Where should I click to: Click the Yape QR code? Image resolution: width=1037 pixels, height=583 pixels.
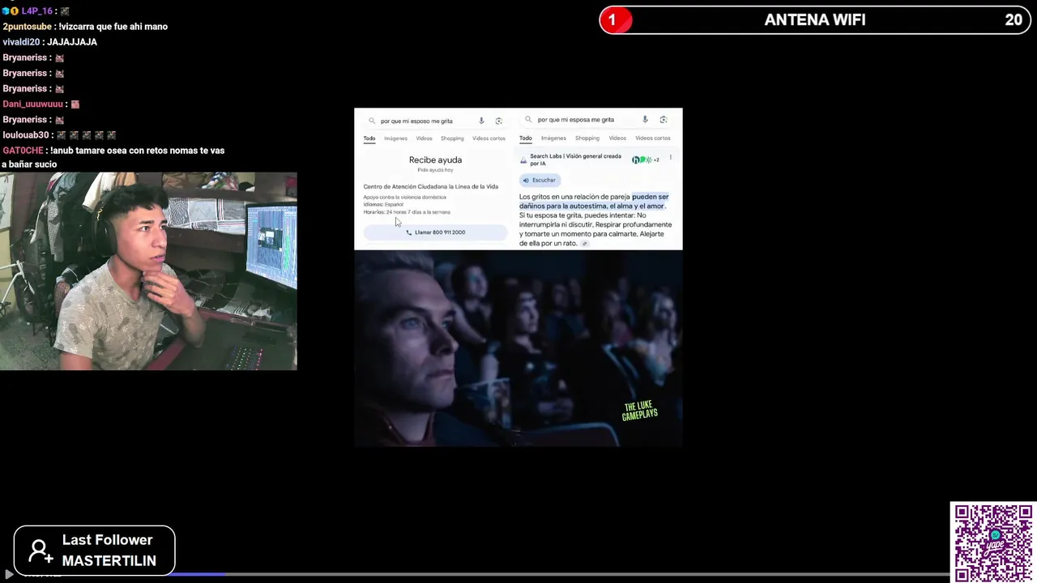(x=993, y=543)
